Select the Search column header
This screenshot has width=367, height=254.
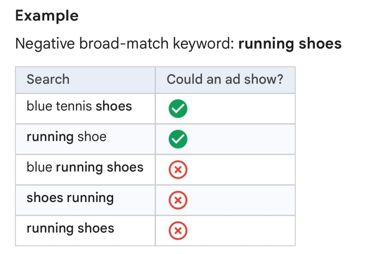point(48,79)
